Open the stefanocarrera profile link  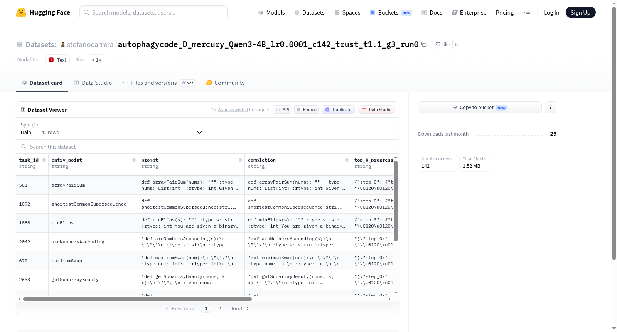(90, 44)
